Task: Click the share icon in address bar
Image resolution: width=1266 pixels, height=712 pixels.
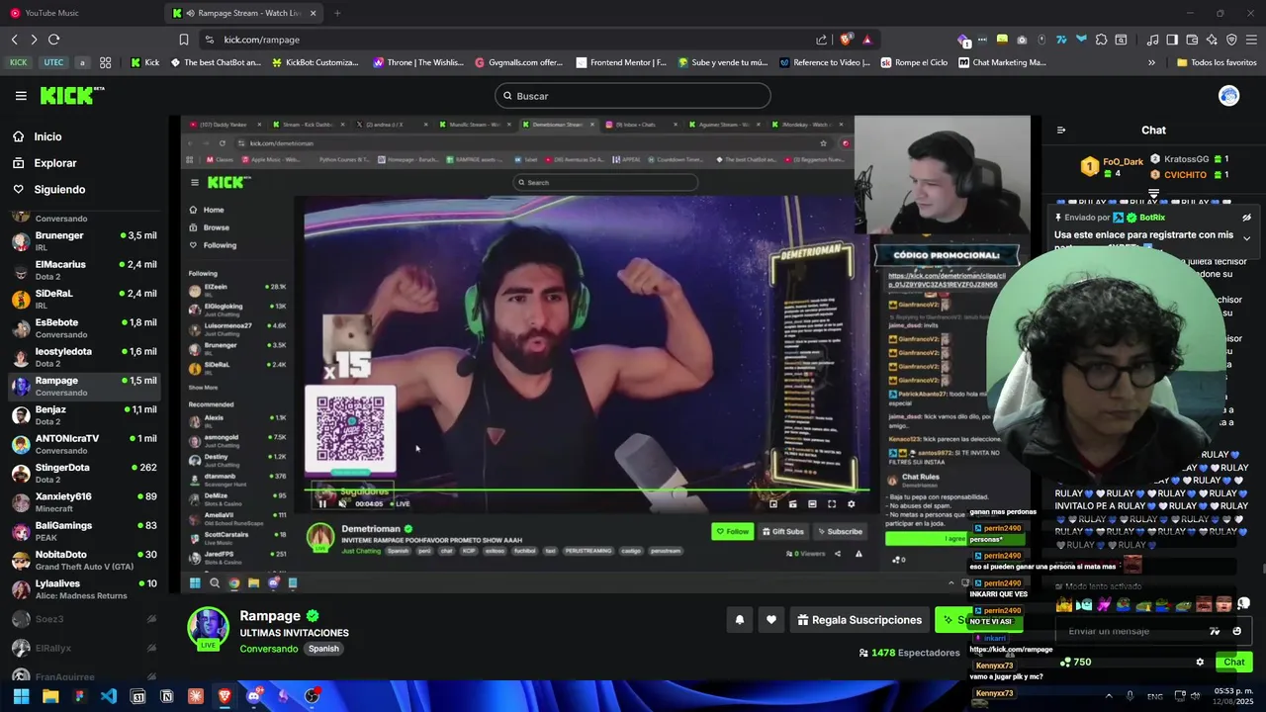Action: (x=822, y=40)
